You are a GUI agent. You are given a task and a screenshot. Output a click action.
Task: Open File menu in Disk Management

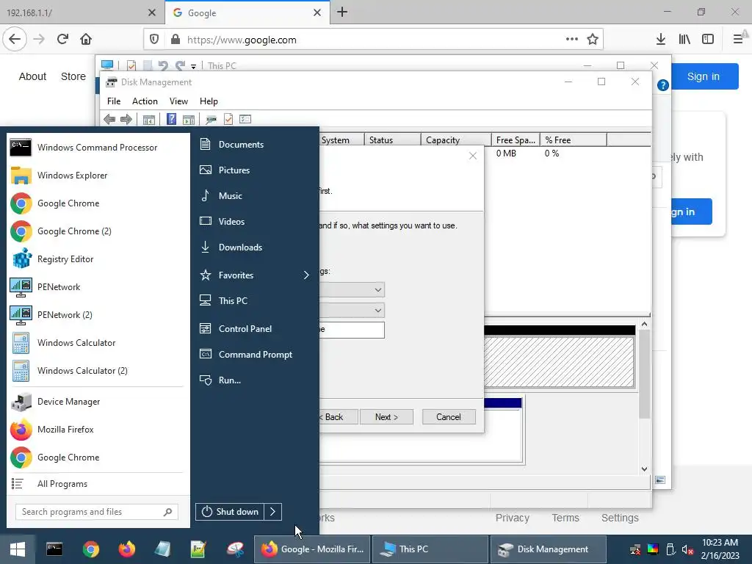(114, 101)
